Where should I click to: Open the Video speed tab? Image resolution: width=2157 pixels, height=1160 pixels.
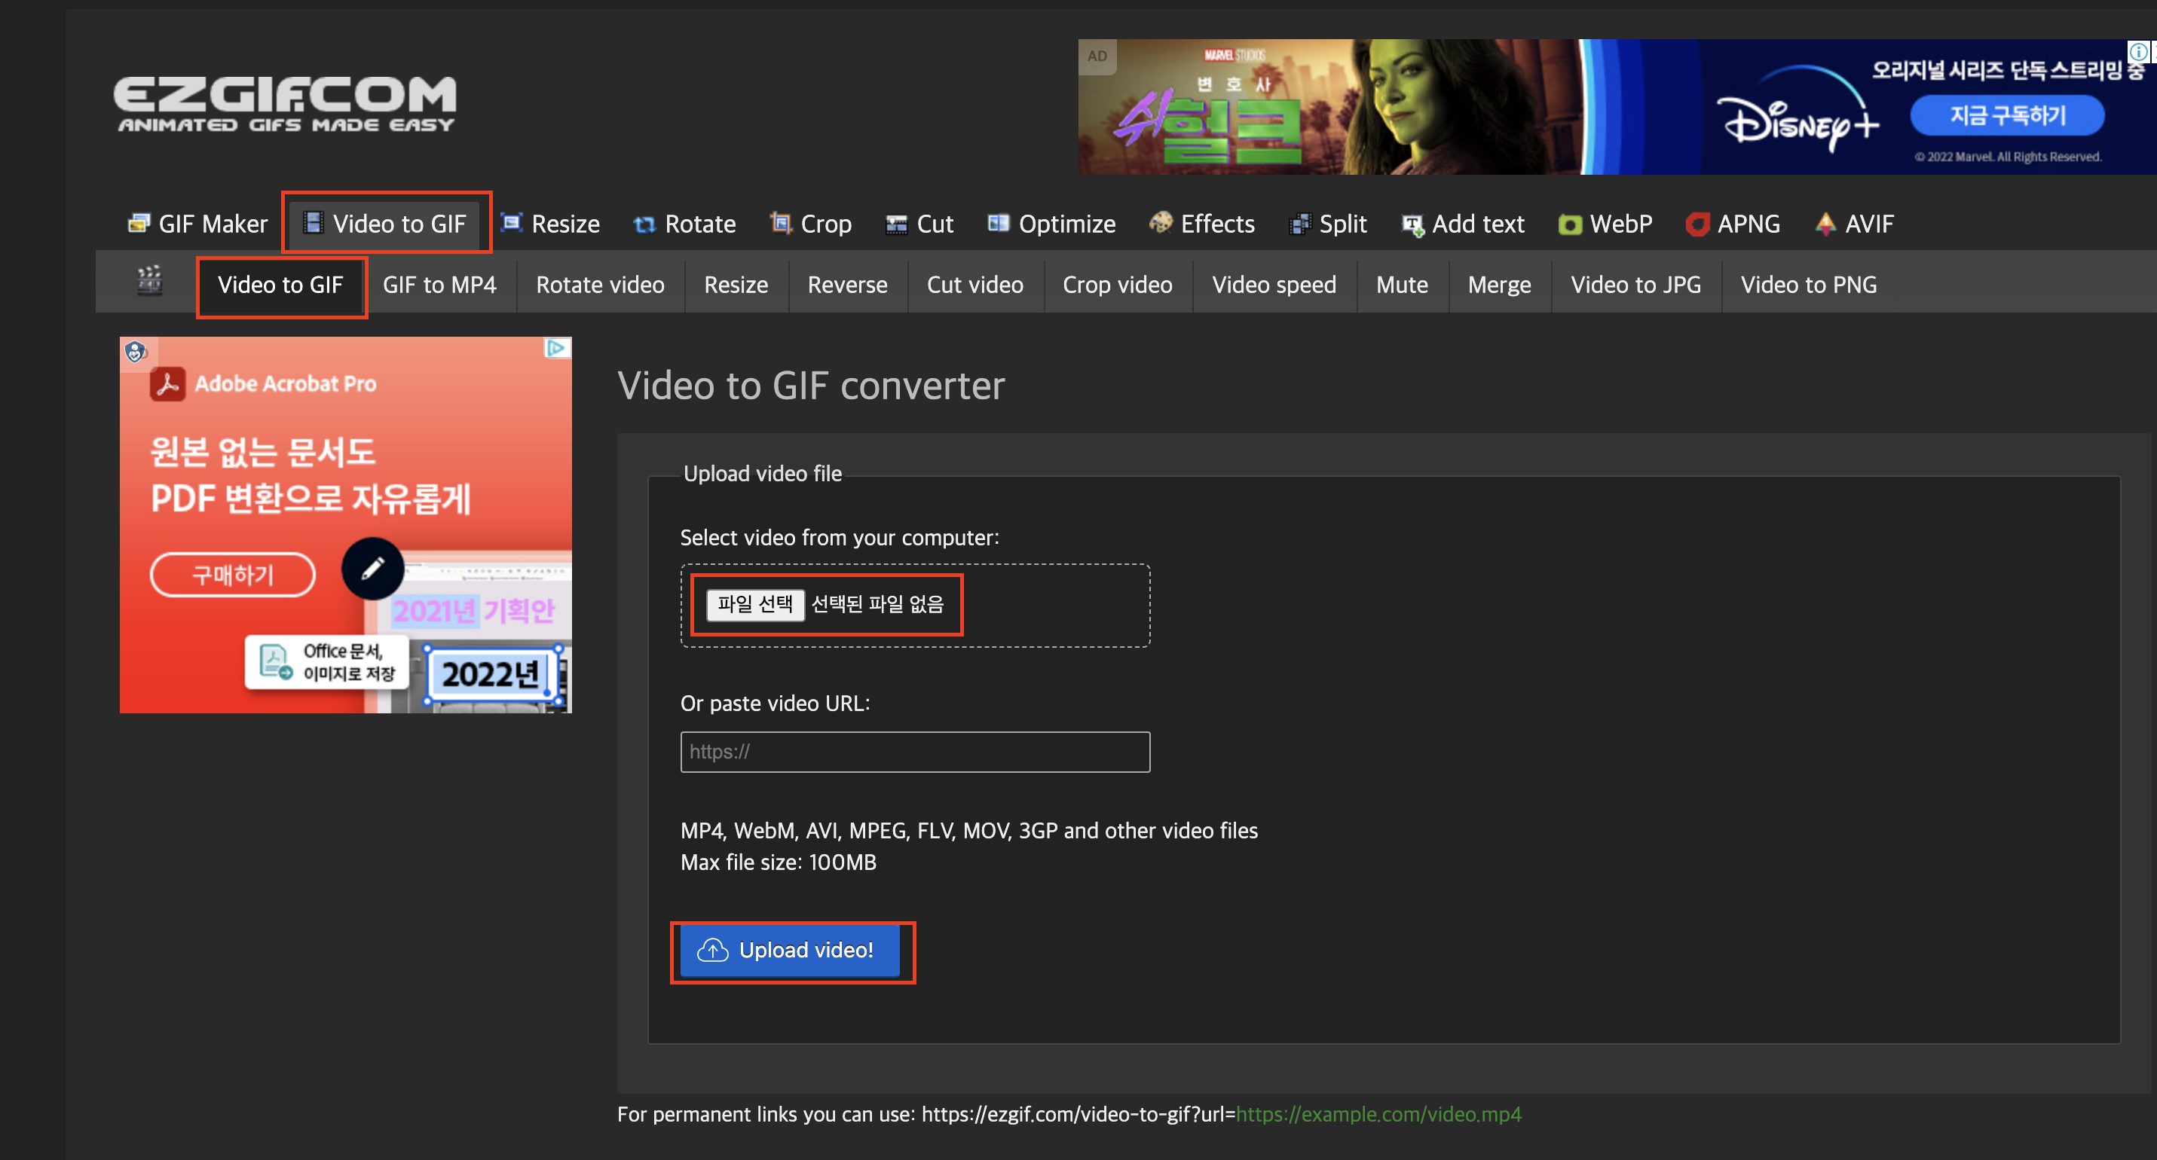pos(1273,285)
